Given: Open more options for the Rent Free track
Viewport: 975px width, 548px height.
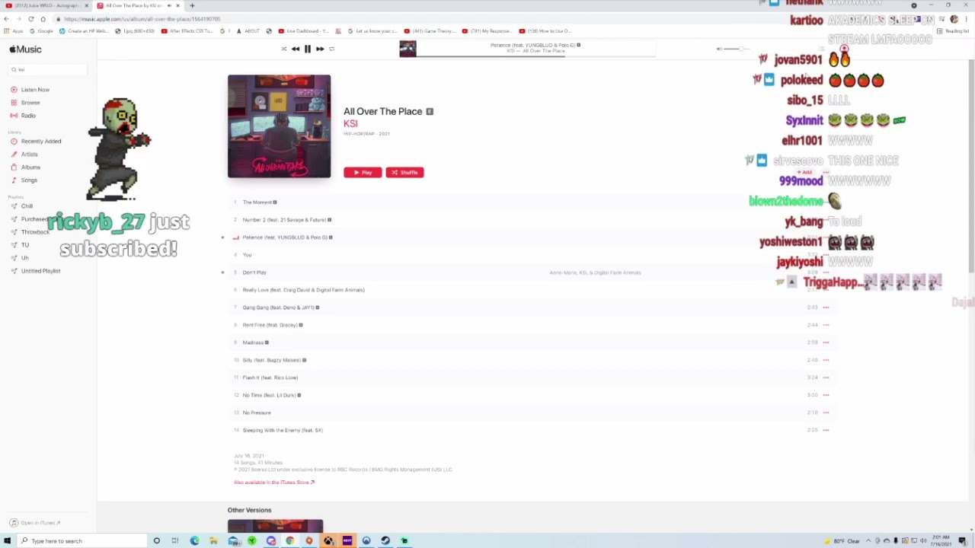Looking at the screenshot, I should point(826,325).
